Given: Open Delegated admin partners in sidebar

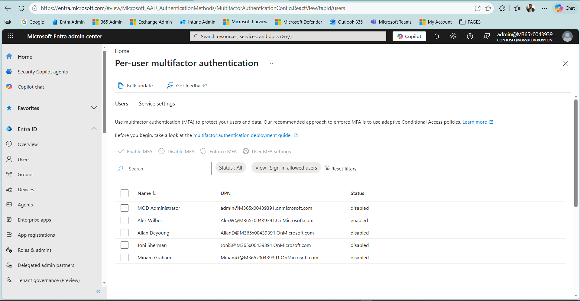Looking at the screenshot, I should click(46, 265).
